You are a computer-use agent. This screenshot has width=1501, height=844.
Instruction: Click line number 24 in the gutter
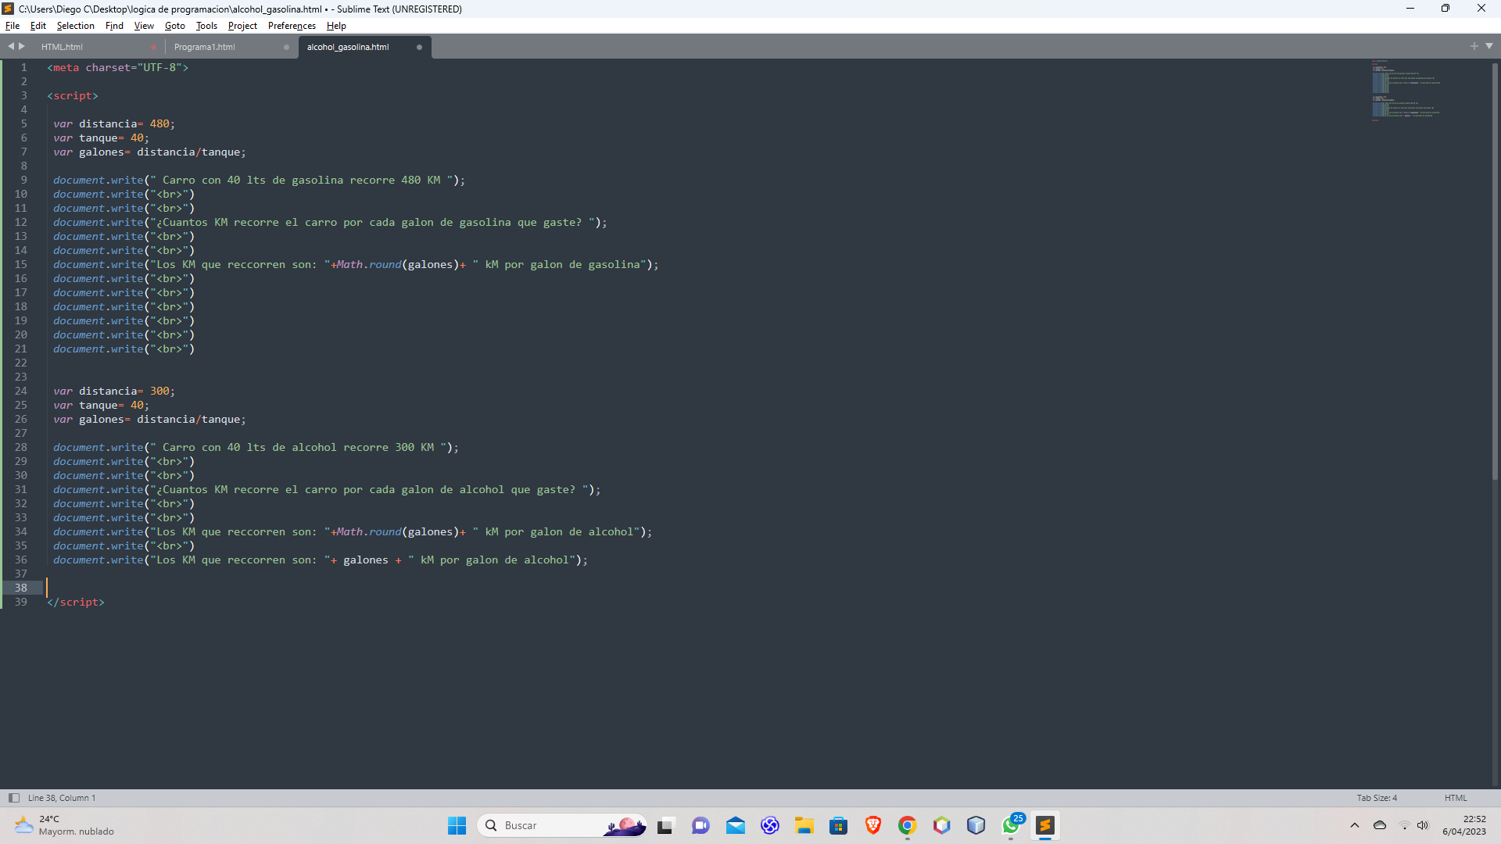point(21,391)
